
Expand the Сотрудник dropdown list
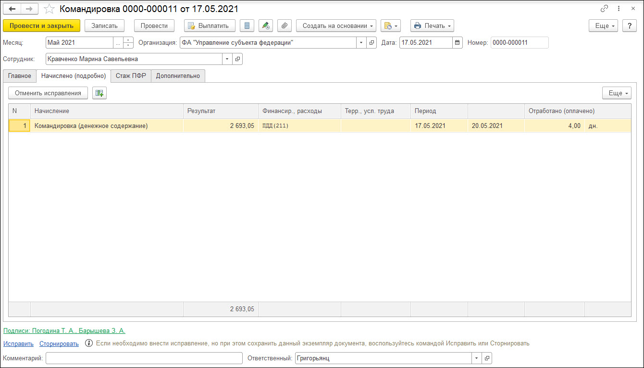[x=227, y=59]
